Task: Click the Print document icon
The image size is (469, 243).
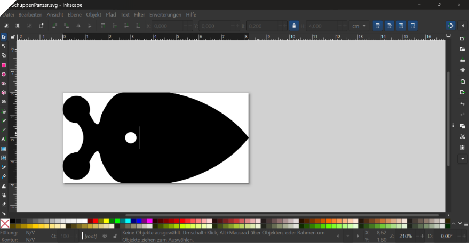Action: pos(463,70)
